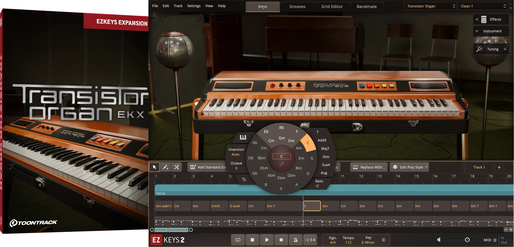Select the pencil draw tool
The image size is (514, 247).
pos(165,167)
